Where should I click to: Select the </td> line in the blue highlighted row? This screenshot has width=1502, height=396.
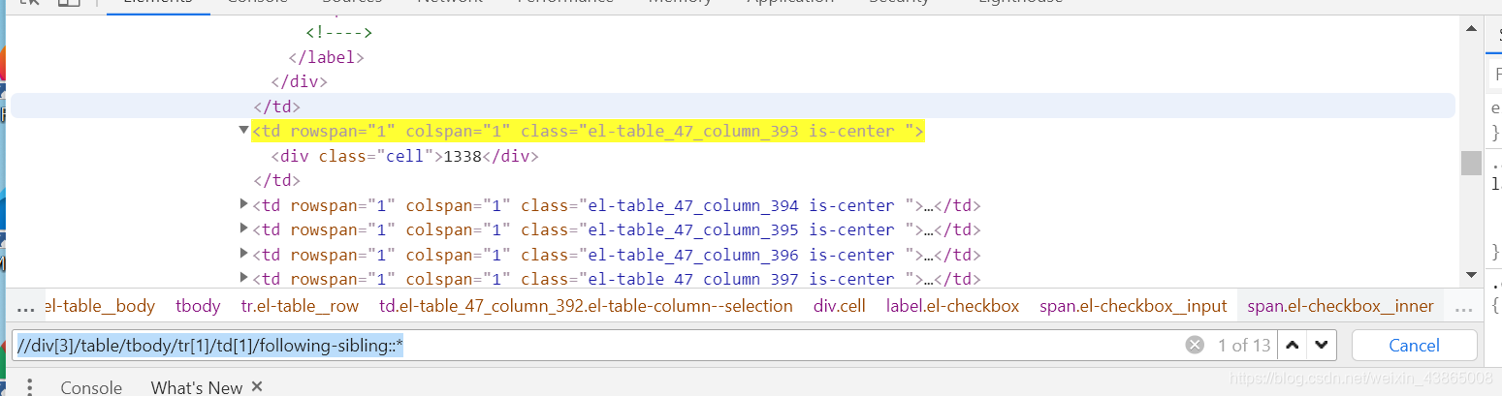[276, 107]
